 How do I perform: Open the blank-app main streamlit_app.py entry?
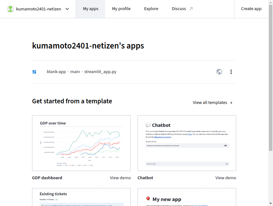[x=81, y=72]
